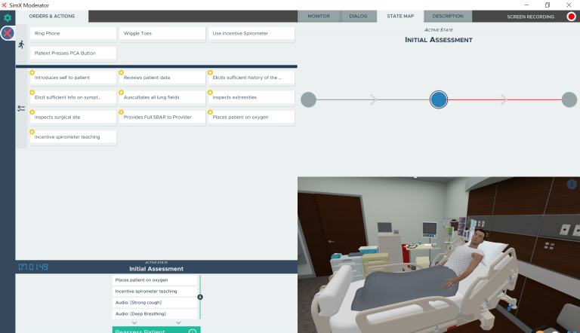Expand the left chevron below the state list

(x=134, y=322)
